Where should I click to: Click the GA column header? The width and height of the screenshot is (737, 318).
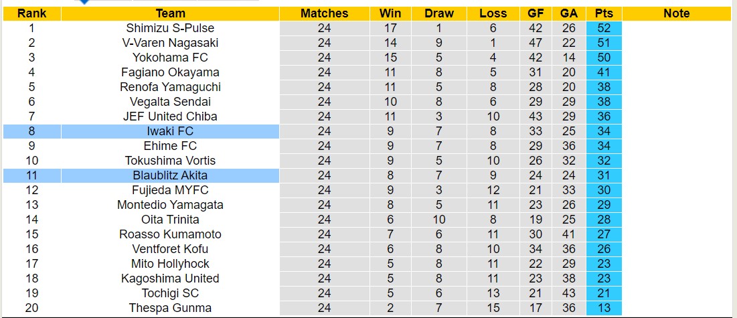[x=569, y=13]
